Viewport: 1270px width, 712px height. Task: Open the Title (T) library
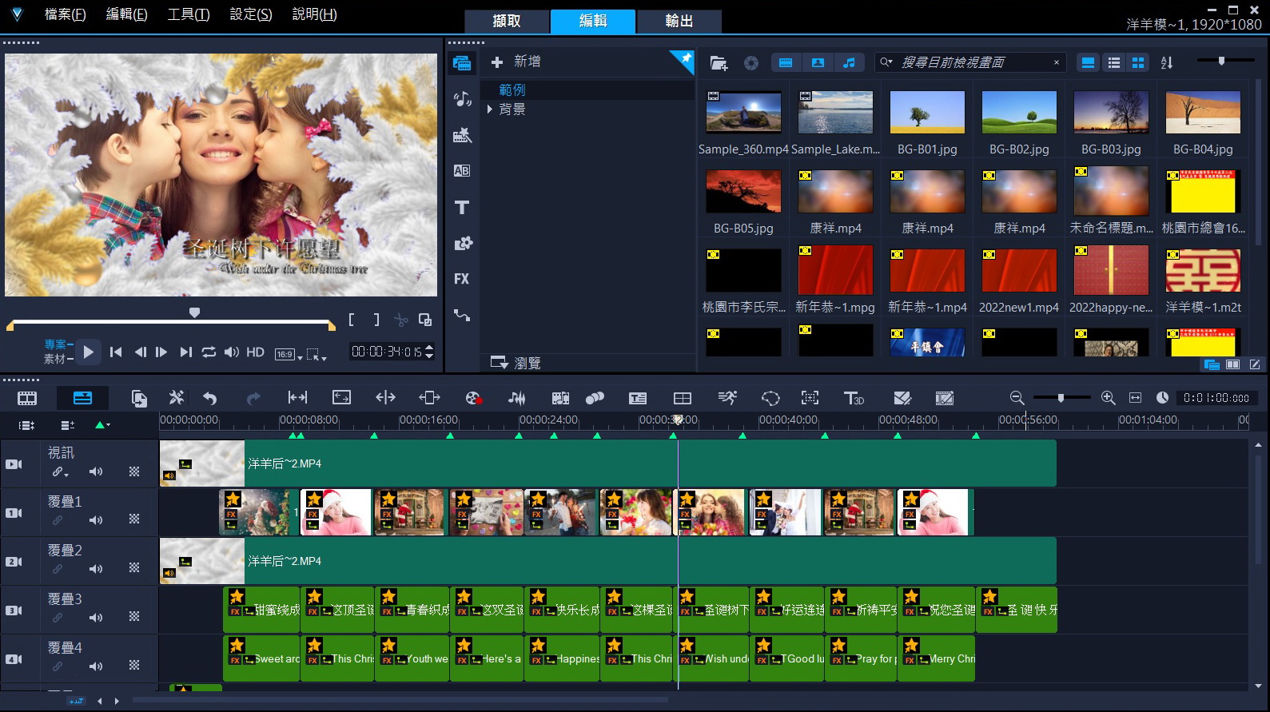[462, 208]
